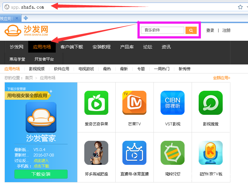Open the 直播帝-体育直播 app icon
248x186 pixels.
click(135, 153)
